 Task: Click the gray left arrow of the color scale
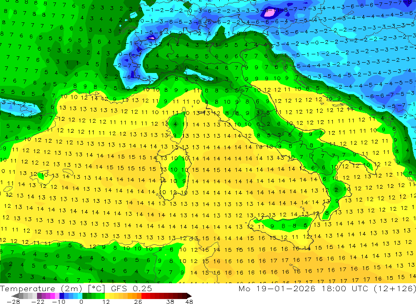tap(15, 296)
